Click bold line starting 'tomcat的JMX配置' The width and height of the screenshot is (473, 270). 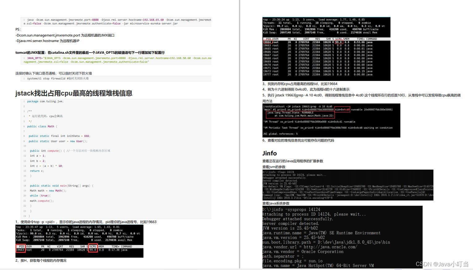point(90,53)
